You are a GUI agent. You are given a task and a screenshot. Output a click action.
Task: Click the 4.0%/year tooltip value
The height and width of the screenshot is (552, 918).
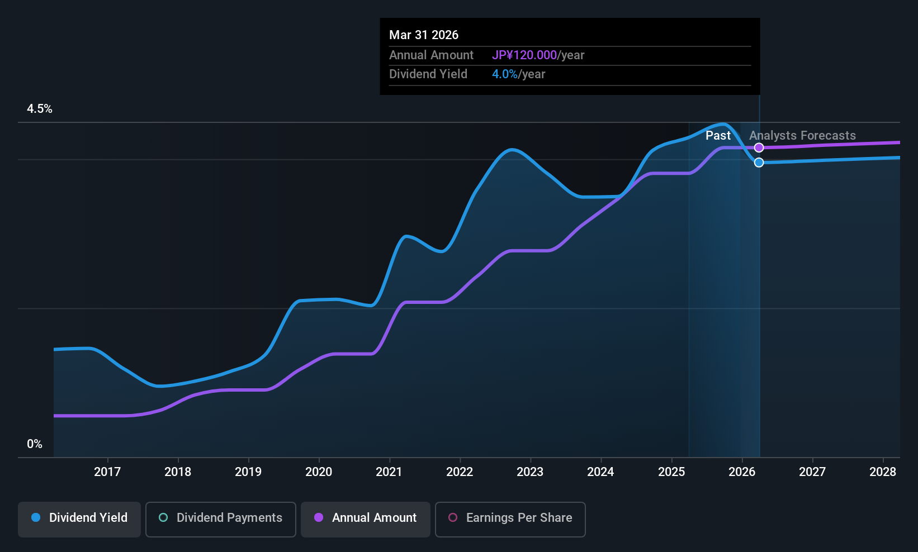(x=518, y=74)
